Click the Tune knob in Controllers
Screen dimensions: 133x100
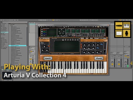45,46
